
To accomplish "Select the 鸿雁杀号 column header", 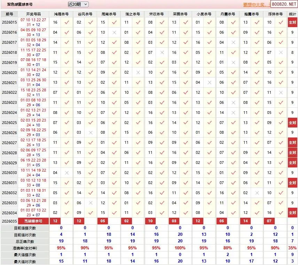I will 61,14.
